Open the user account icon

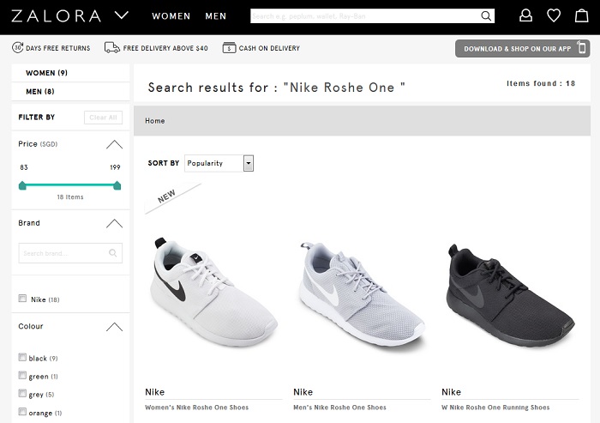(525, 15)
